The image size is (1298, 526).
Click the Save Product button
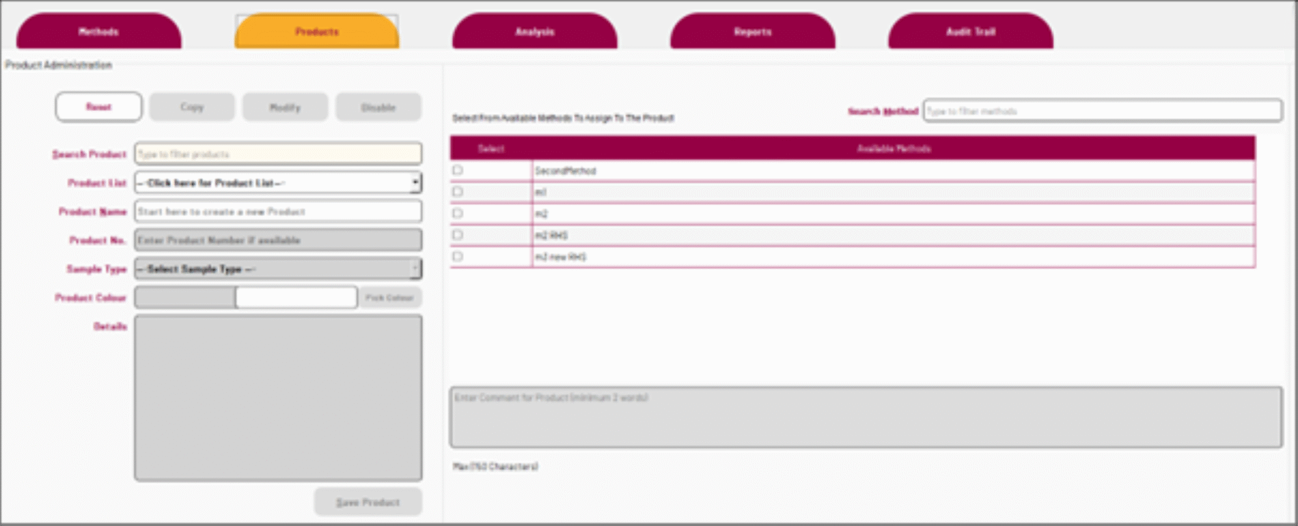(x=368, y=502)
